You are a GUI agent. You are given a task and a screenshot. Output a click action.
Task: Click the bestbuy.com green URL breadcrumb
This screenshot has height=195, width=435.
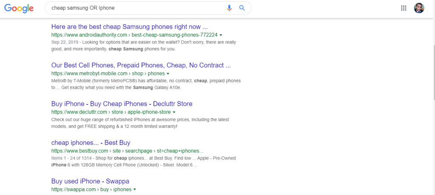(127, 151)
